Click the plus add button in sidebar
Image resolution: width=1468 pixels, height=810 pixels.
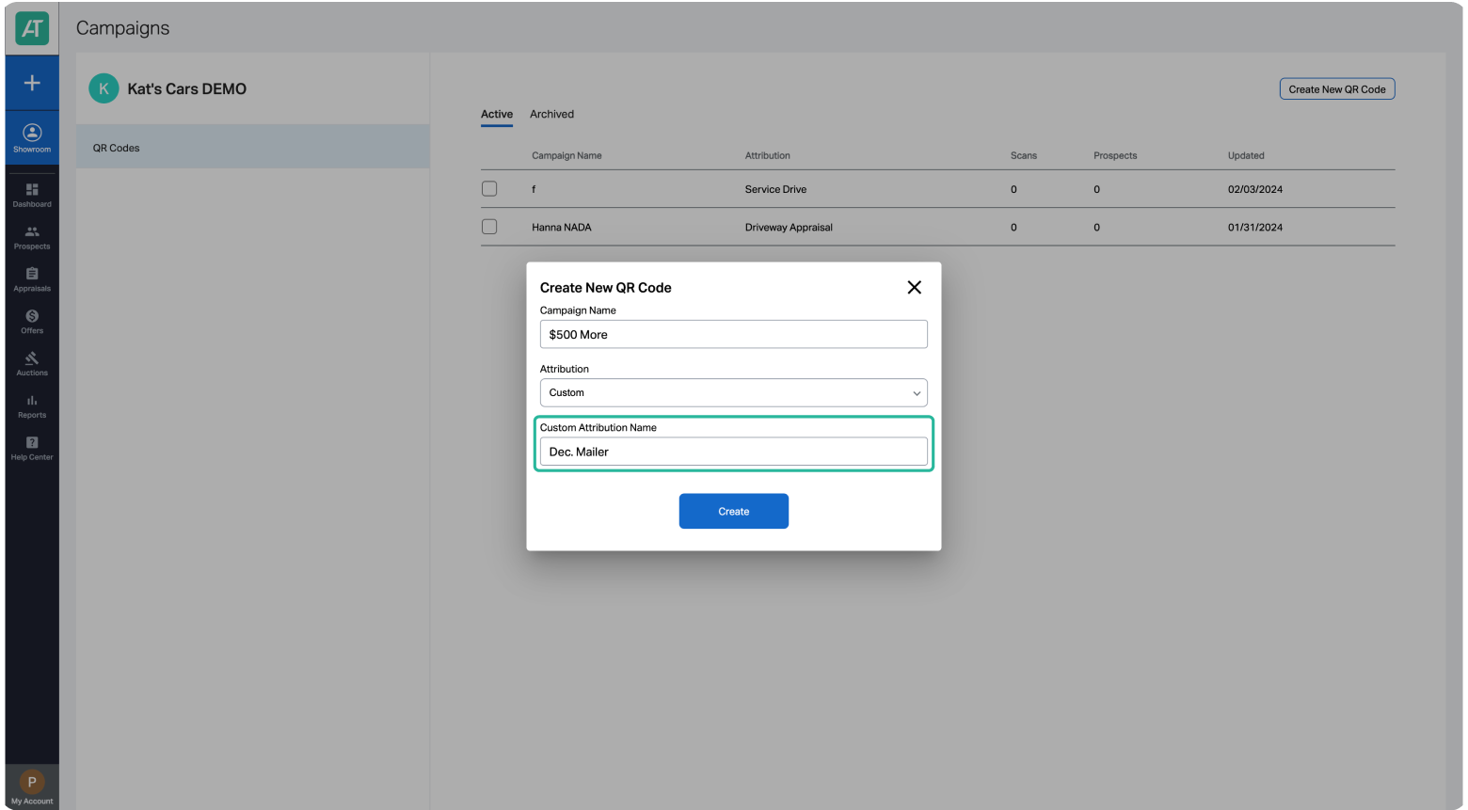(32, 83)
